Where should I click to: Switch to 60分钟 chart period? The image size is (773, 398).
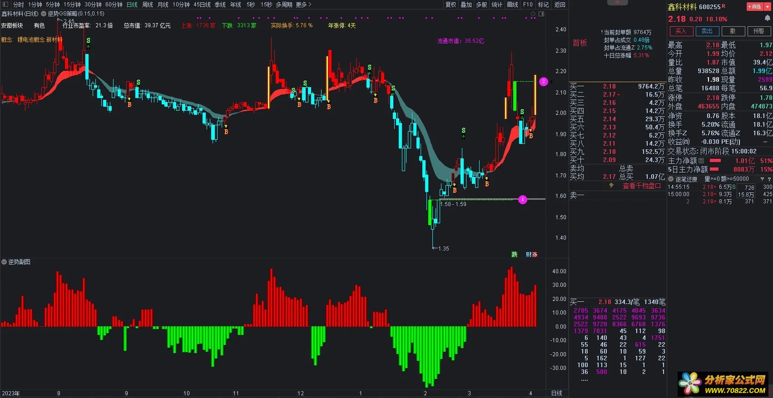[114, 5]
